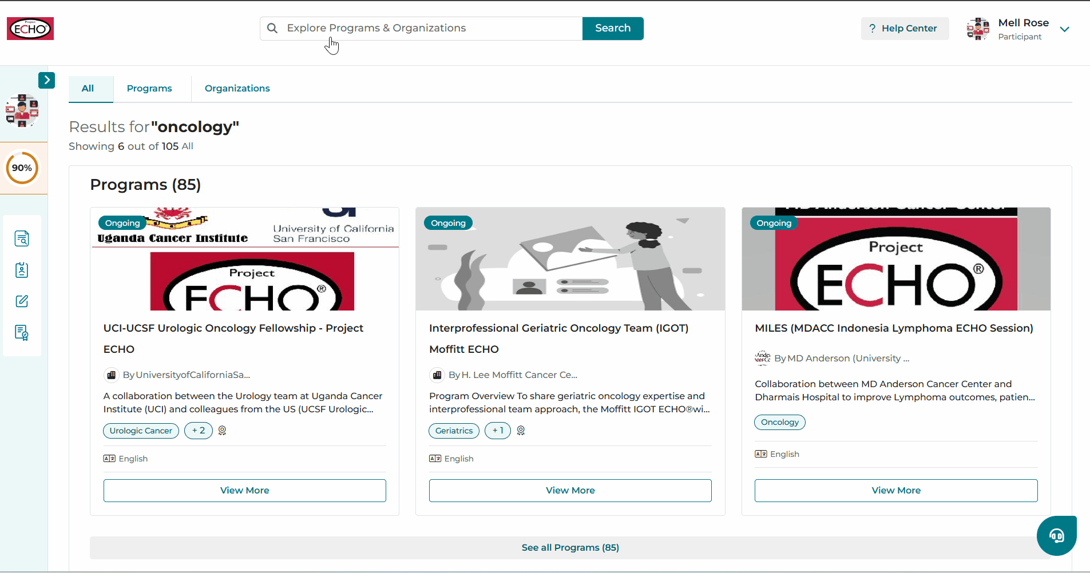This screenshot has width=1090, height=573.
Task: Open the Project ECHO home logo
Action: 30,29
